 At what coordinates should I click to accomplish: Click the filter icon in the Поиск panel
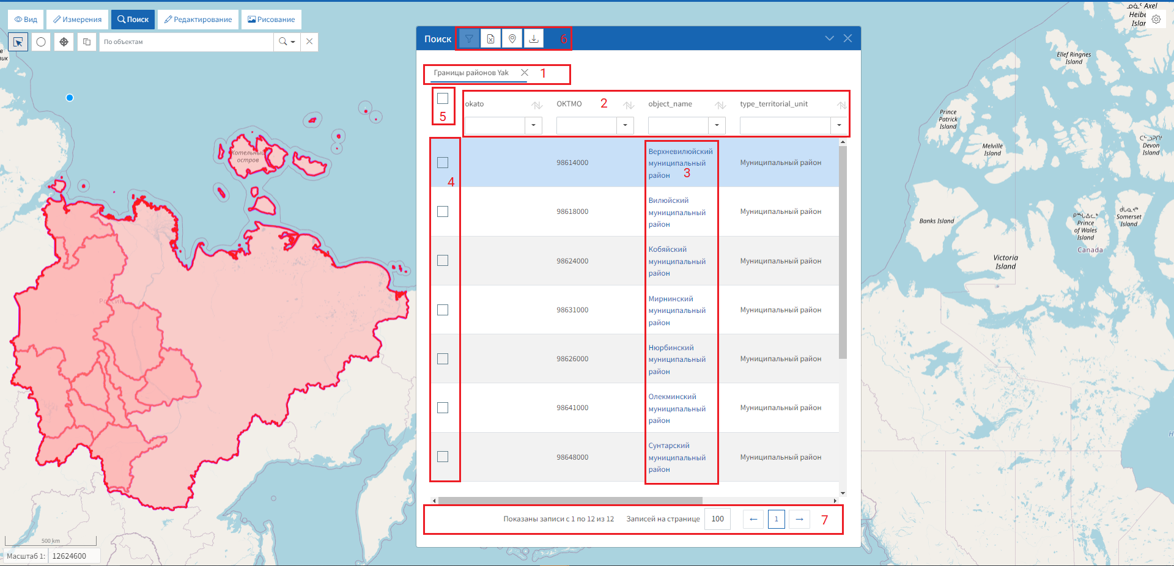[x=469, y=39]
